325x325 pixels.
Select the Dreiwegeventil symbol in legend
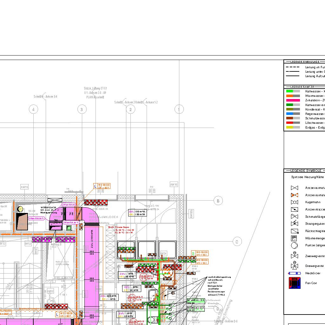coord(294,266)
